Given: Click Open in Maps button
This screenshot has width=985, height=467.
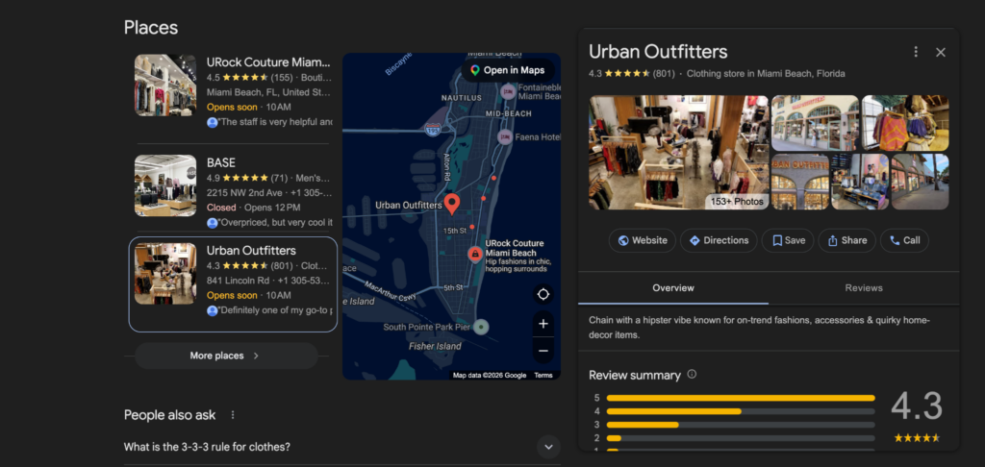Looking at the screenshot, I should click(506, 70).
